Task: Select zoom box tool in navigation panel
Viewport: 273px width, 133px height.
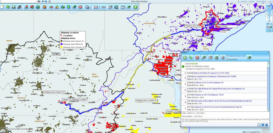Action: pos(268,27)
